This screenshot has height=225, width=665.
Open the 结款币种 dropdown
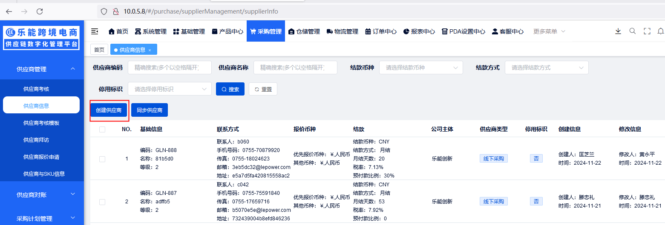tap(420, 67)
